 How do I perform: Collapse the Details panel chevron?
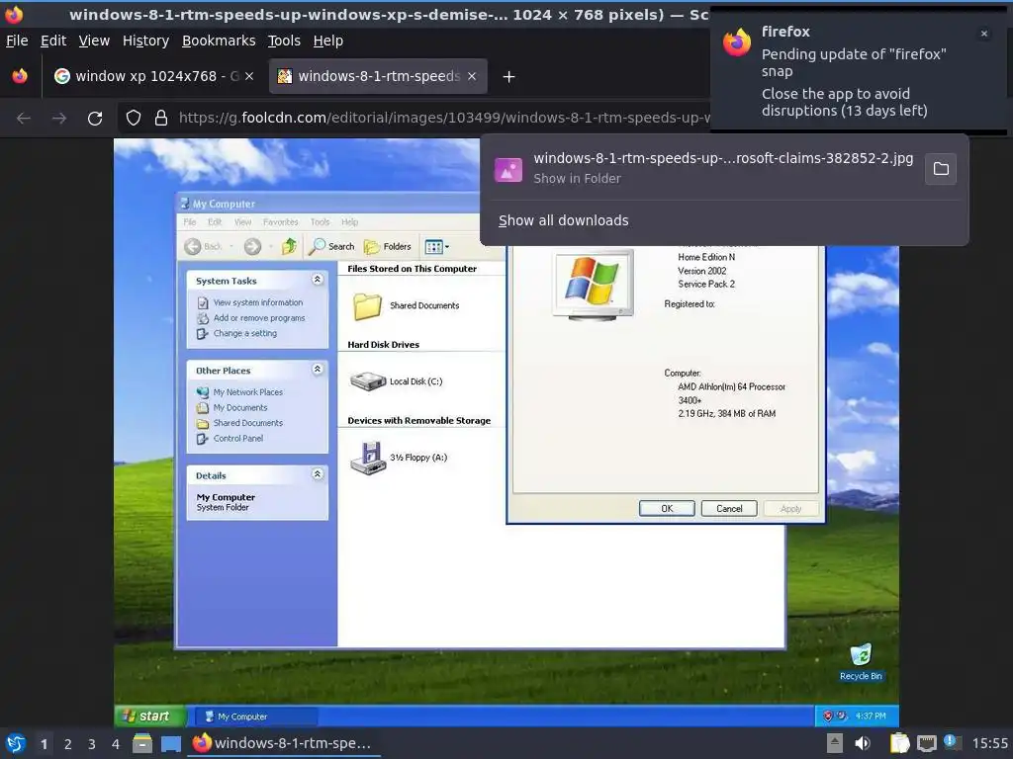pos(318,474)
